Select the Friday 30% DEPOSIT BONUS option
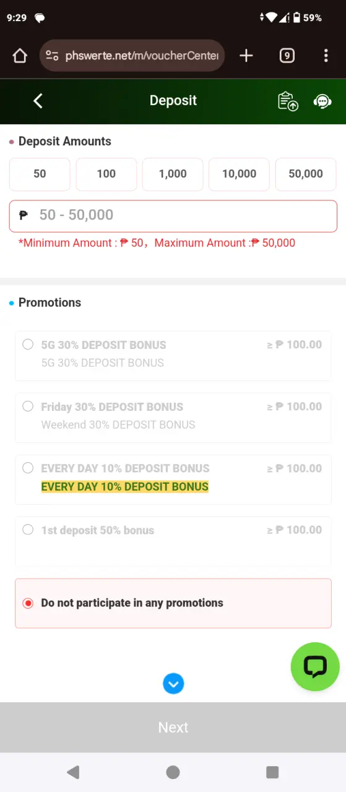 point(173,418)
